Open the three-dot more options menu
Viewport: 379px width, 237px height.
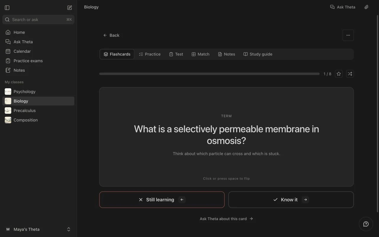pyautogui.click(x=348, y=35)
